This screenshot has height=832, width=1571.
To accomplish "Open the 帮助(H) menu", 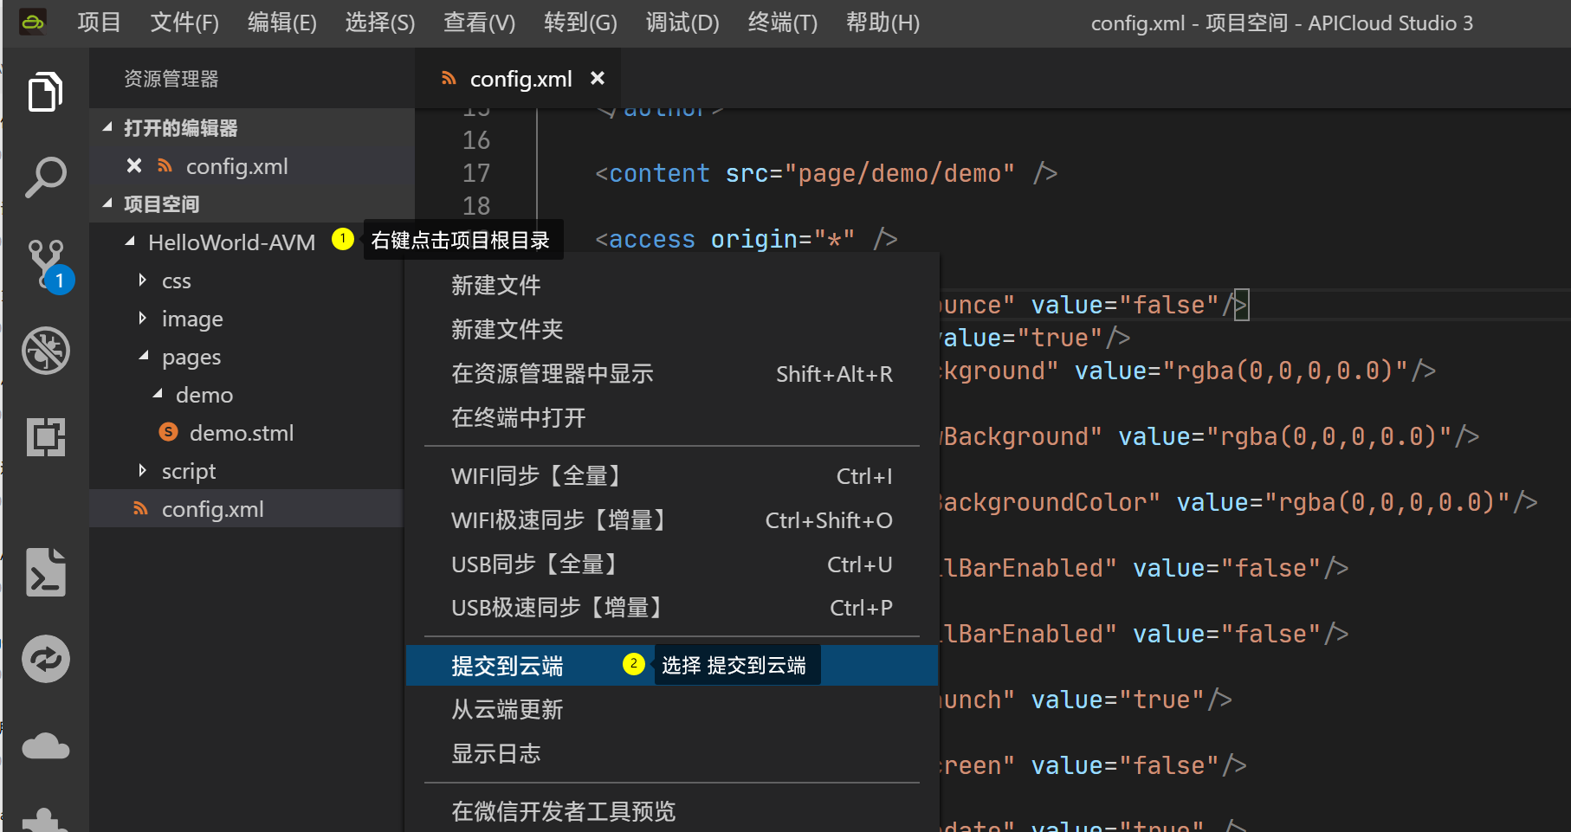I will pos(882,23).
